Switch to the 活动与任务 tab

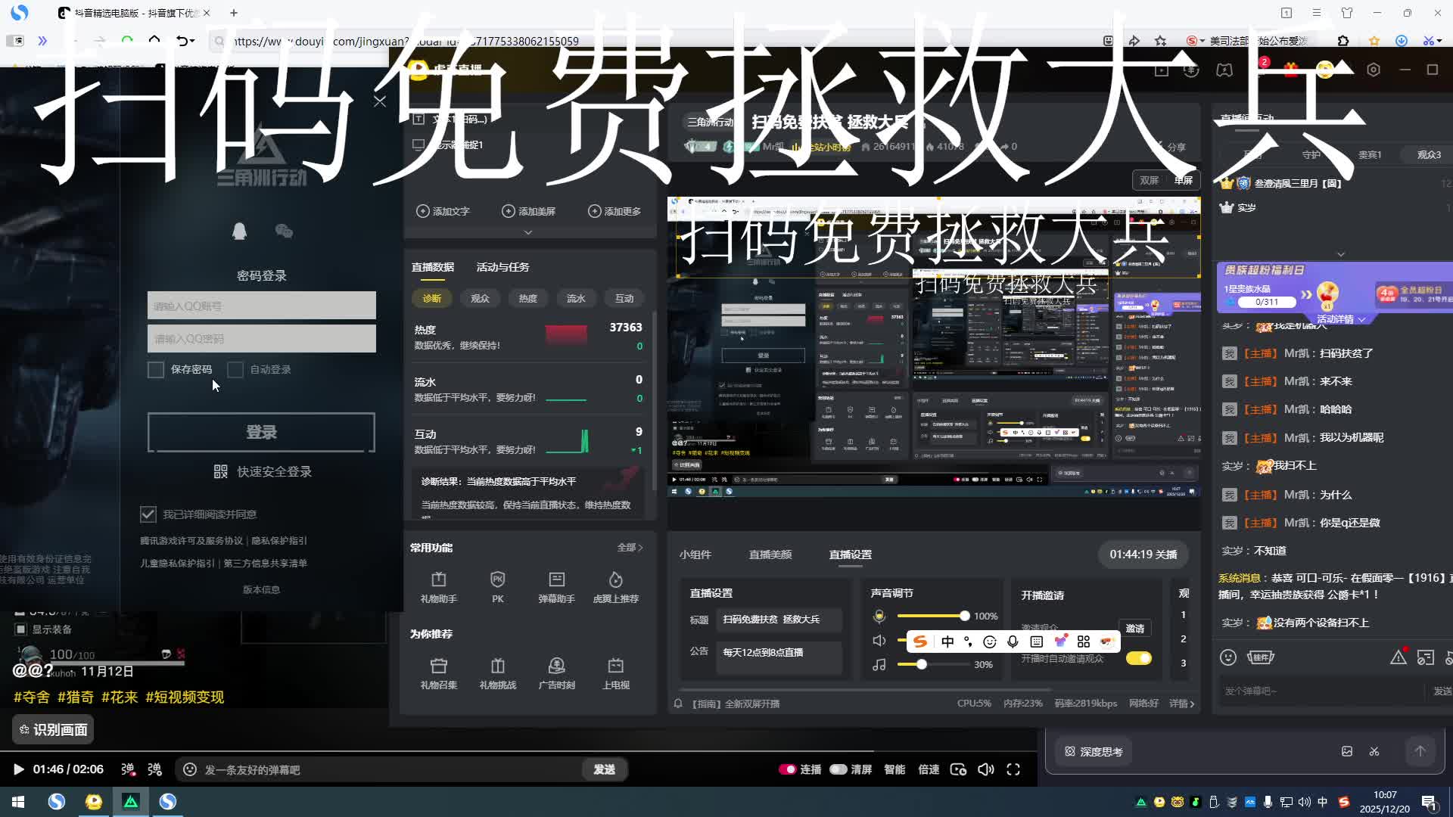pos(502,267)
